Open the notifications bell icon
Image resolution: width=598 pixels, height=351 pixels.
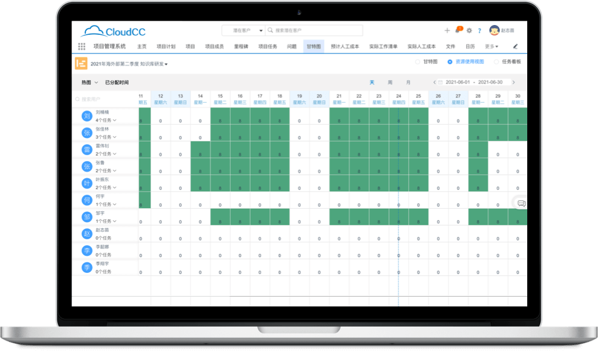(x=458, y=31)
